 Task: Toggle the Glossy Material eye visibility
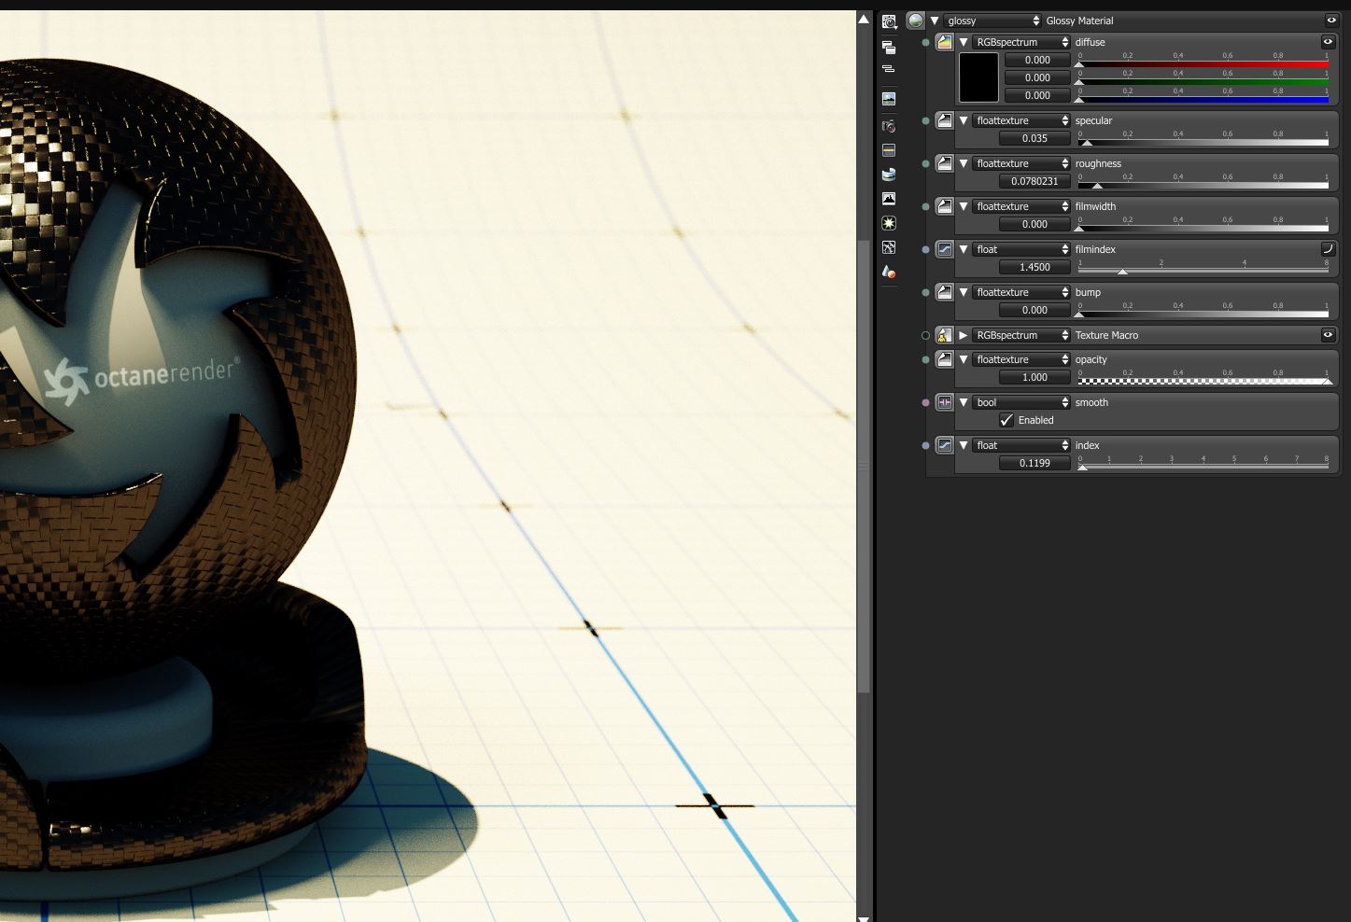pyautogui.click(x=1330, y=20)
